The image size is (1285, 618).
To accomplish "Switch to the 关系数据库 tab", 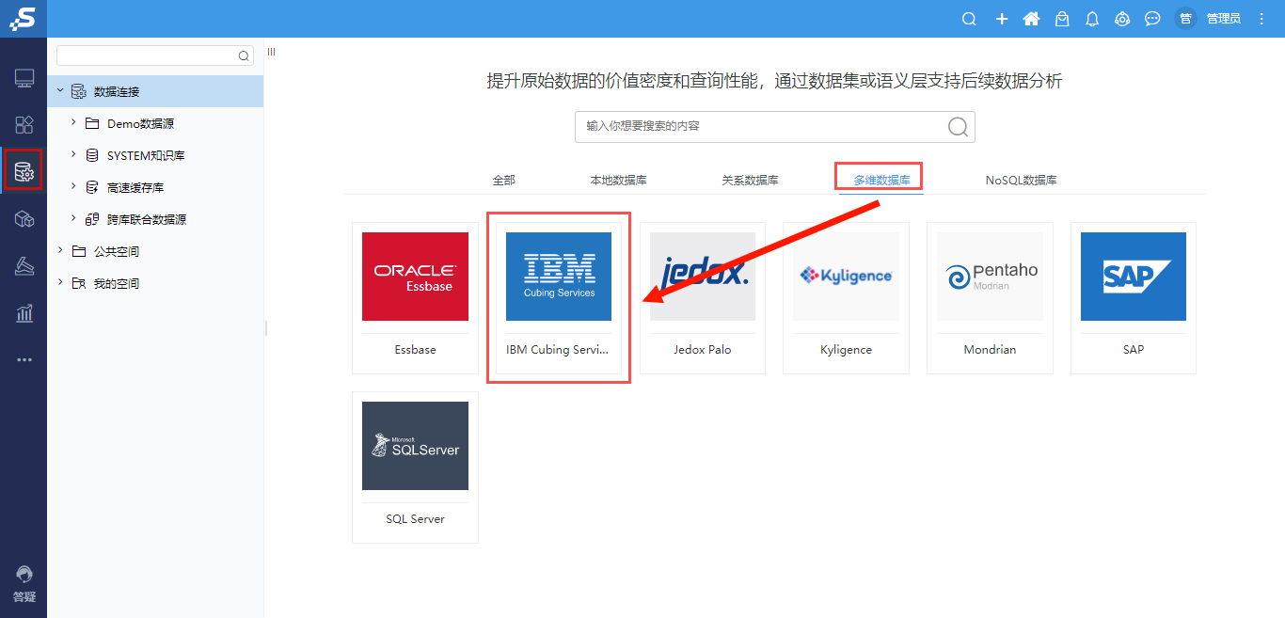I will coord(750,180).
